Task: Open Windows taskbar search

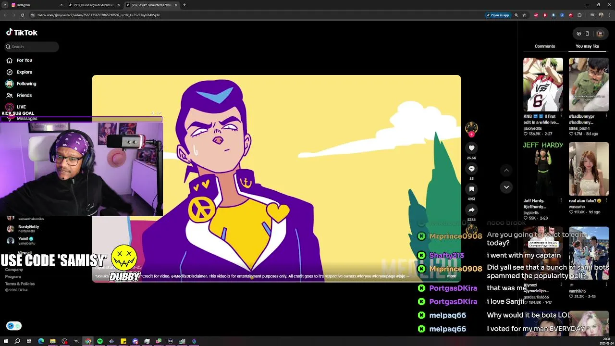Action: [x=17, y=341]
